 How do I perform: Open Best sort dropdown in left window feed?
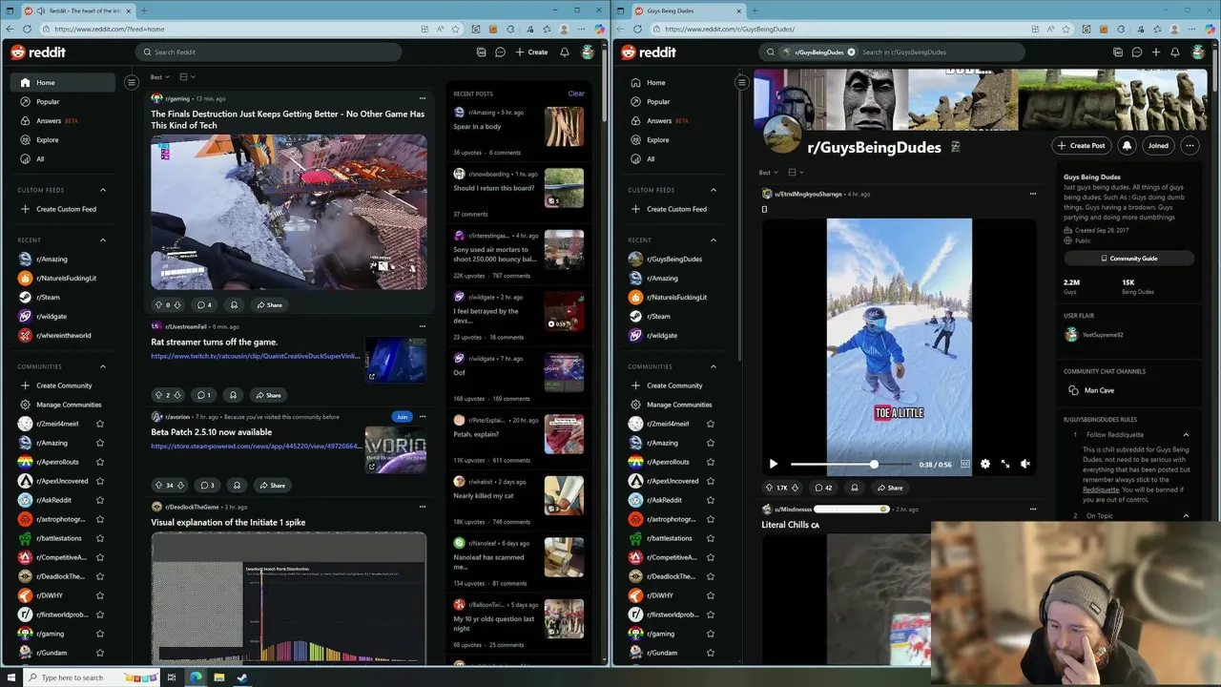(x=159, y=76)
